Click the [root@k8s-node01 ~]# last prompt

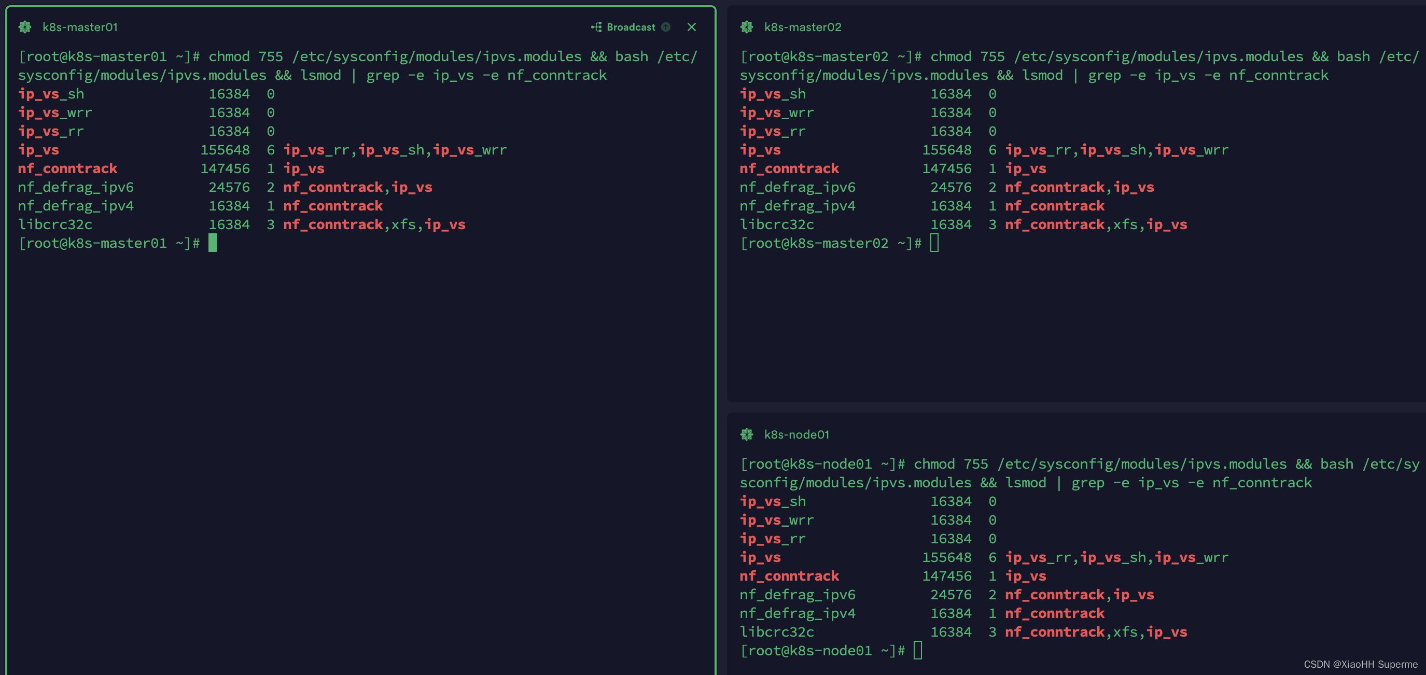822,650
